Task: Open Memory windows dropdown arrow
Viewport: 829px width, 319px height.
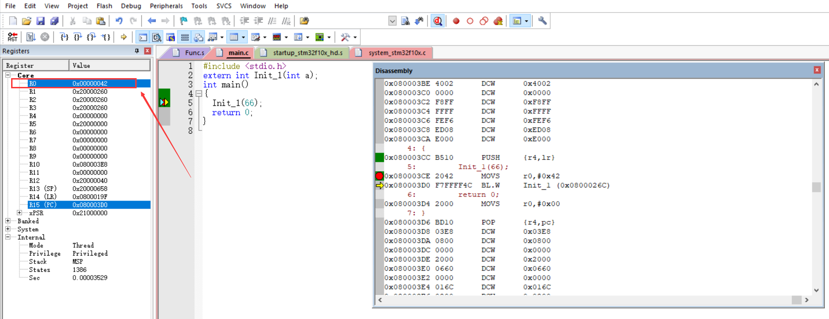Action: (x=243, y=37)
